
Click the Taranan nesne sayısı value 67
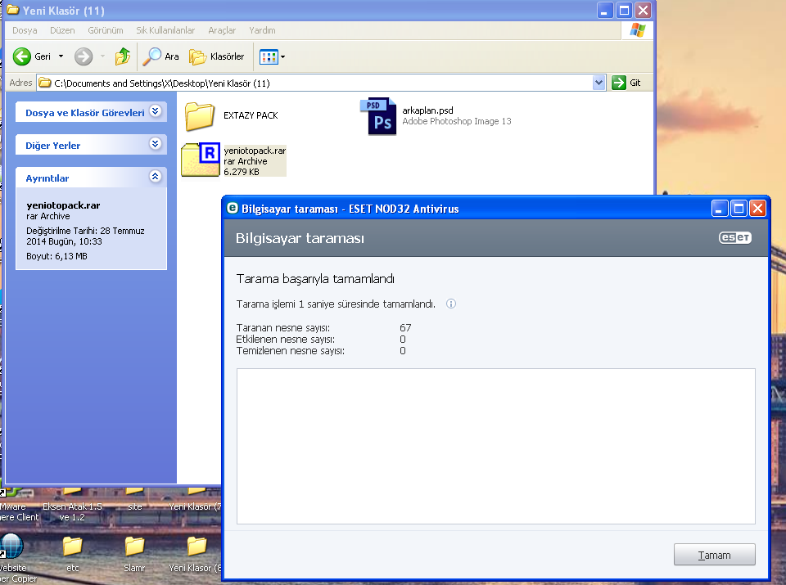405,327
